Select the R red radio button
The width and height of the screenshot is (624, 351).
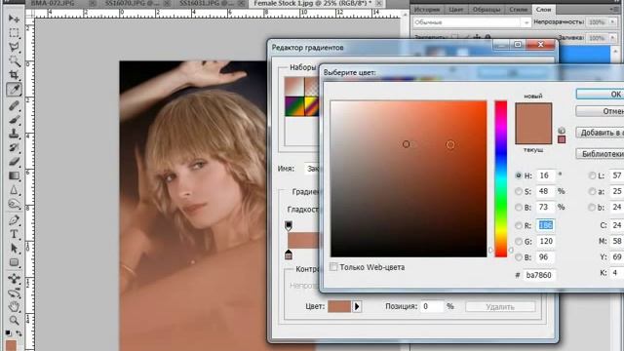518,225
